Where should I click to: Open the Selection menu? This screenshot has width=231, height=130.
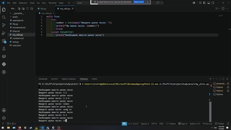(23, 3)
